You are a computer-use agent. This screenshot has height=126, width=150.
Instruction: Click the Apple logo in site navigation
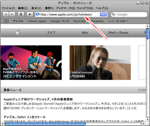(x=18, y=33)
